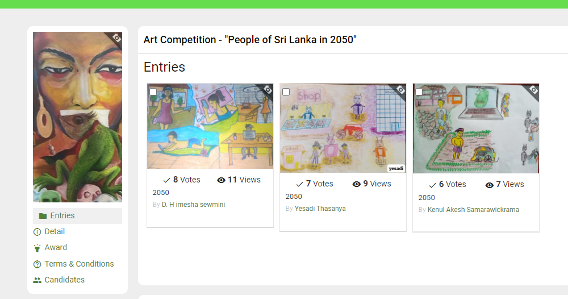The height and width of the screenshot is (299, 568).
Task: Click the Entries folder icon in sidebar
Action: coord(43,216)
